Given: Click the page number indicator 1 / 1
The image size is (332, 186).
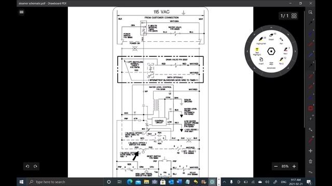Looking at the screenshot, I should point(284,16).
